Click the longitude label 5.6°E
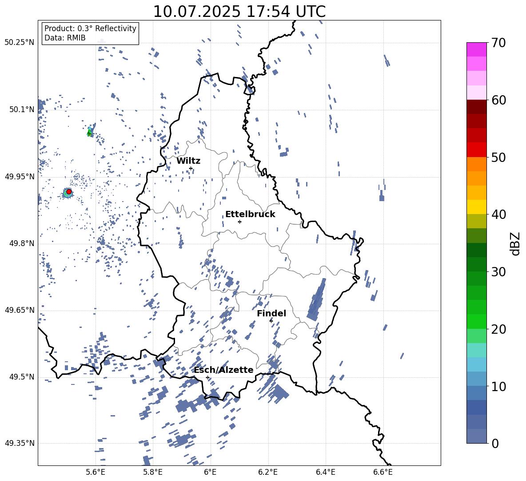 pyautogui.click(x=96, y=472)
